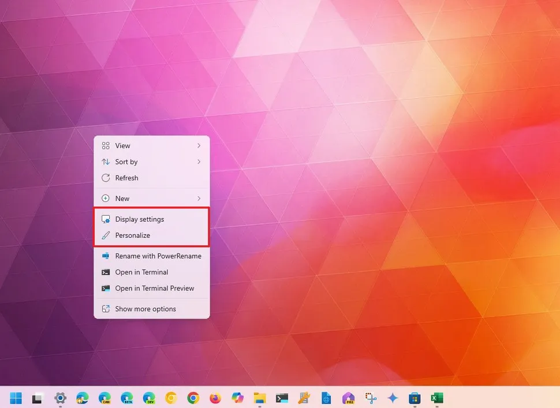Open File Explorer from the taskbar
This screenshot has height=408, width=560.
[x=259, y=398]
